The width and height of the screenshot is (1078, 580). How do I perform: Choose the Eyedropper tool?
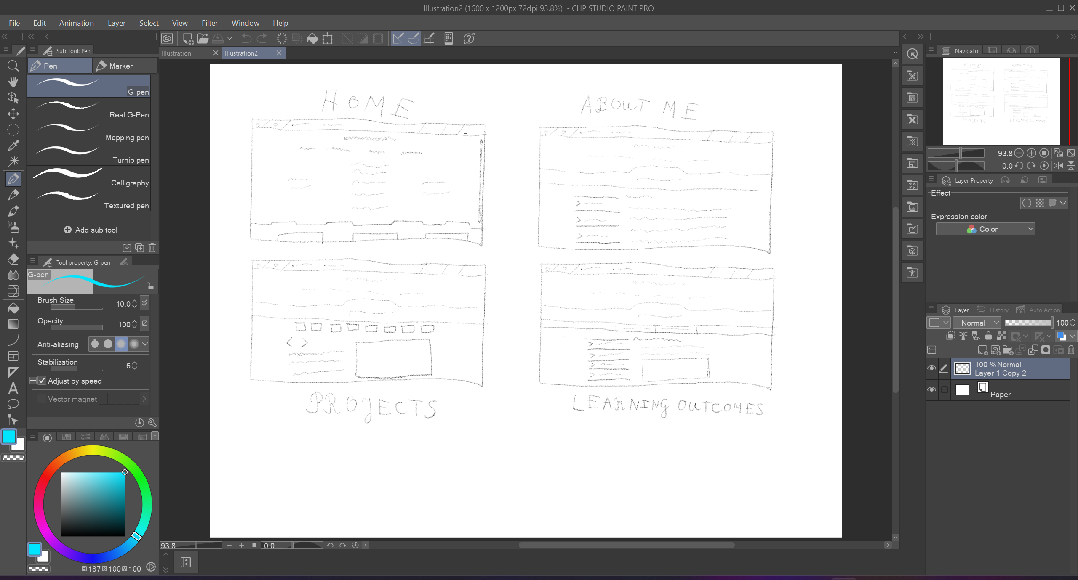pos(13,146)
